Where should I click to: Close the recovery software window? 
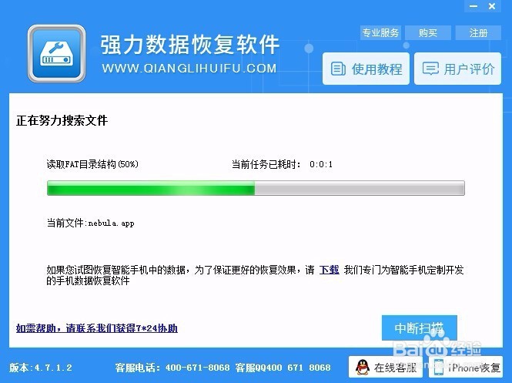492,6
